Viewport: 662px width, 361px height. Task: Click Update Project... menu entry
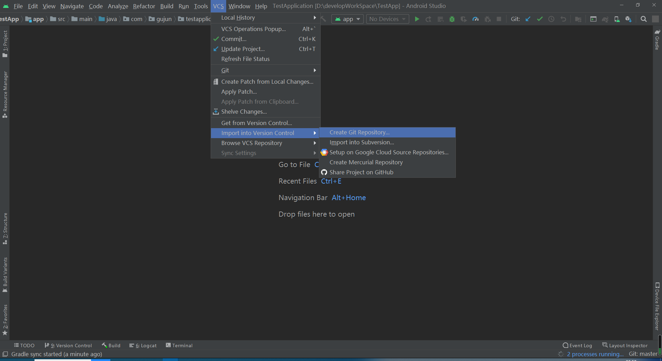(265, 49)
